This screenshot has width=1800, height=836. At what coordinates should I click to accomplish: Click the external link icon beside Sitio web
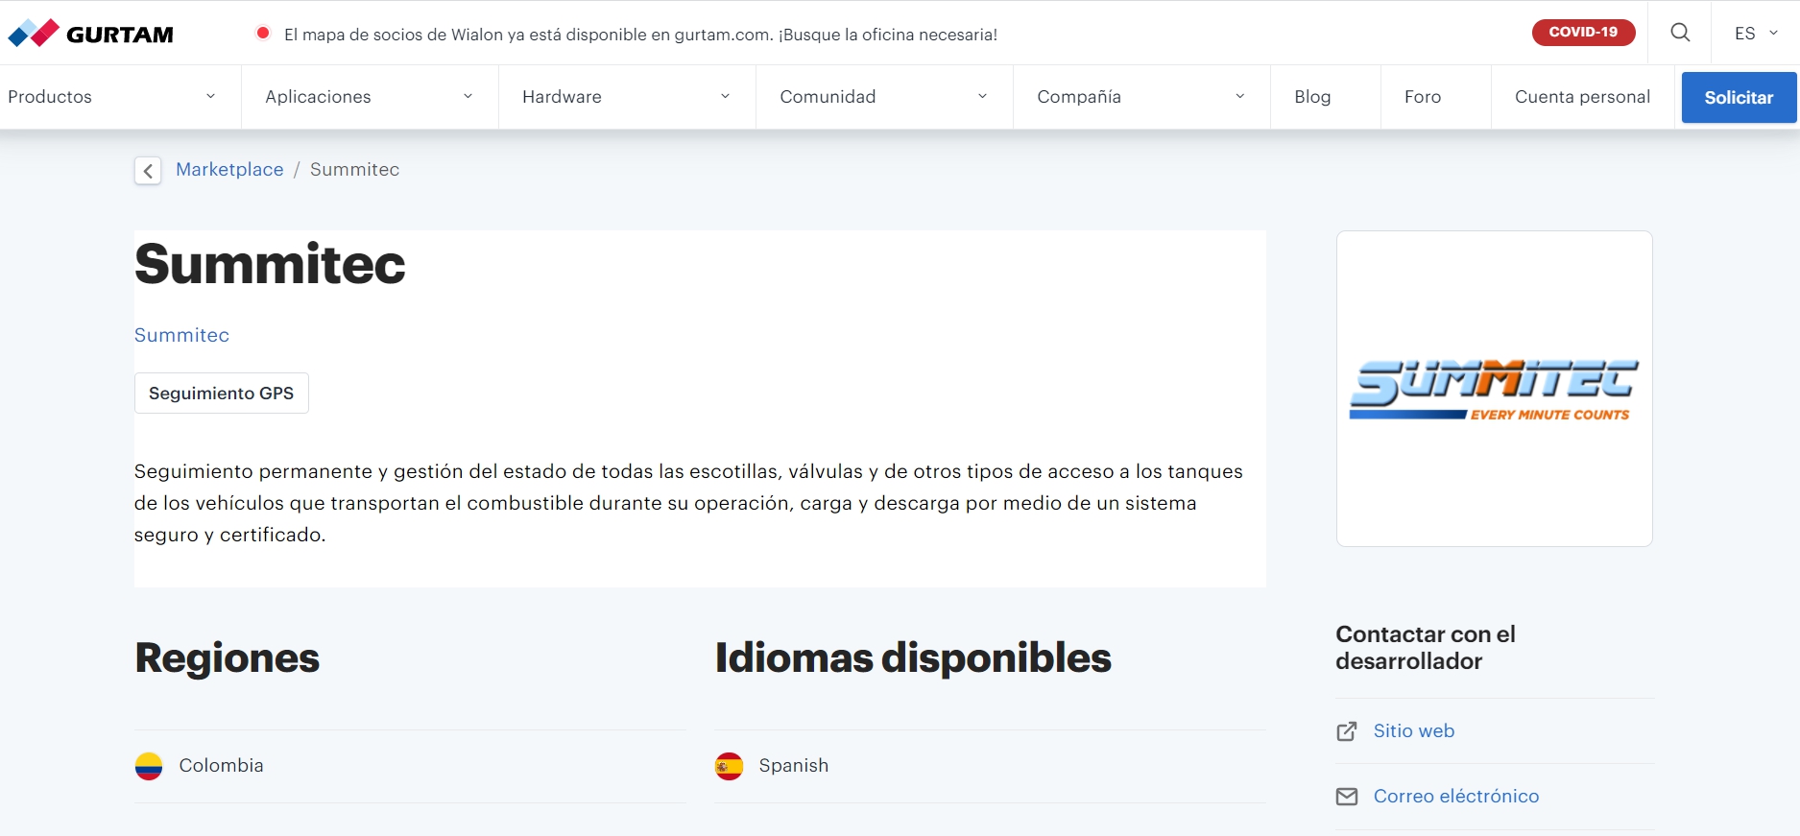pyautogui.click(x=1347, y=731)
